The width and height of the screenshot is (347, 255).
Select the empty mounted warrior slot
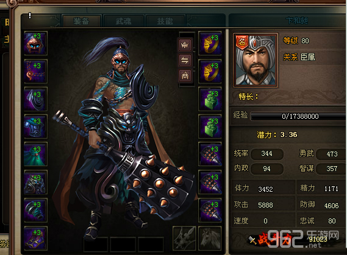pos(184,239)
